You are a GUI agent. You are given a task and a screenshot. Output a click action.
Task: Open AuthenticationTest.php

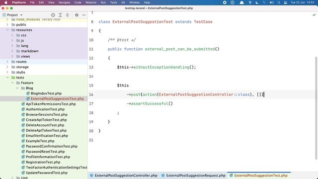coord(45,109)
